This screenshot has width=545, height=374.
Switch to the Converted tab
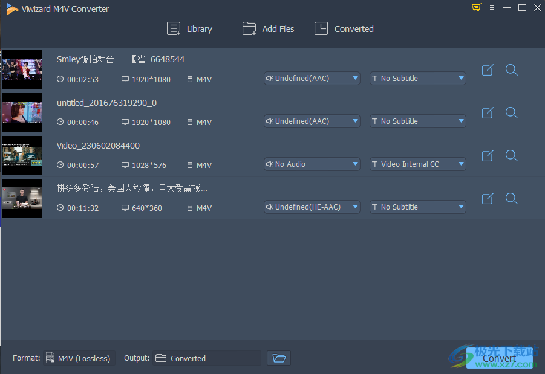[344, 28]
